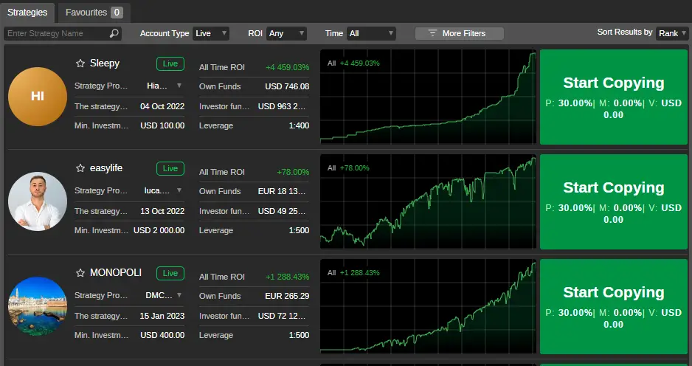
Task: Click the search magnifier icon
Action: [114, 33]
